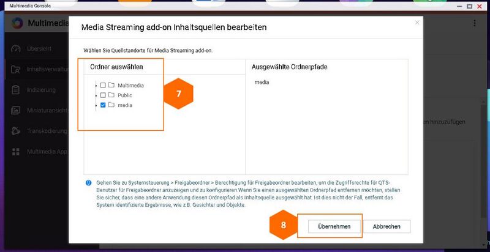490x252 pixels.
Task: Click the Miniaturansicht picture icon
Action: pos(16,111)
